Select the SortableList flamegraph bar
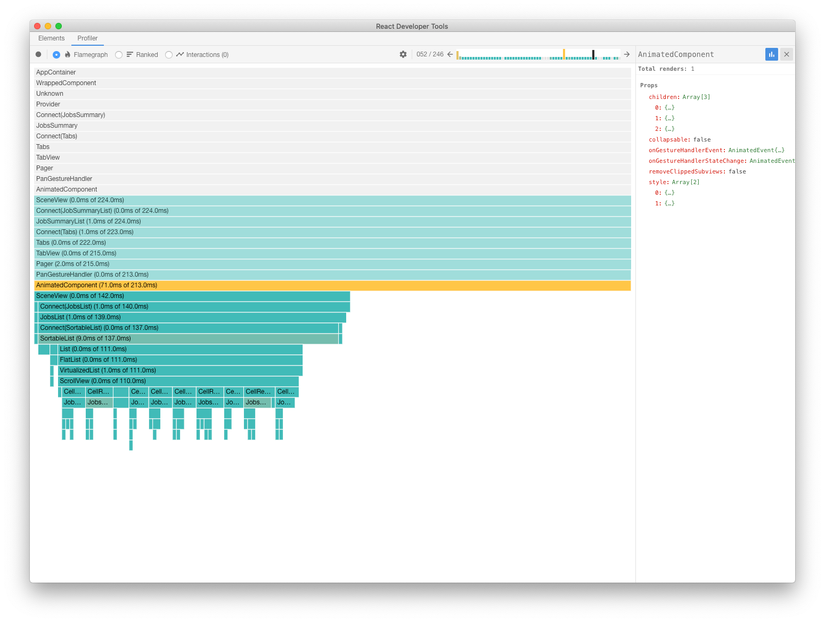This screenshot has width=825, height=622. coord(160,338)
